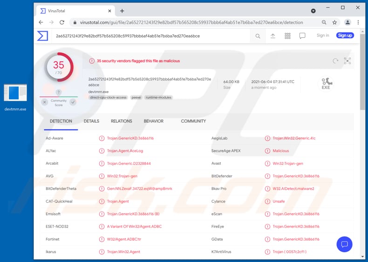Open the BEHAVIOR tab

[x=154, y=121]
